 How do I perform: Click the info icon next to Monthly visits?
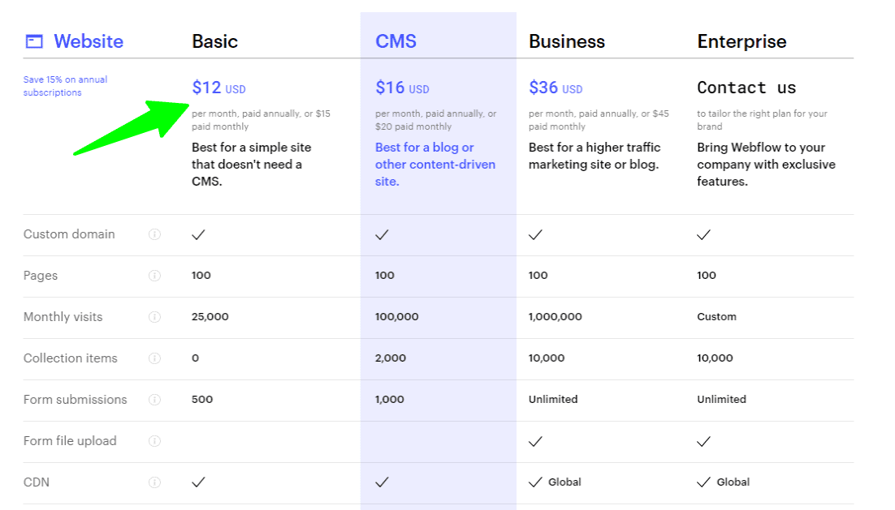(x=154, y=317)
